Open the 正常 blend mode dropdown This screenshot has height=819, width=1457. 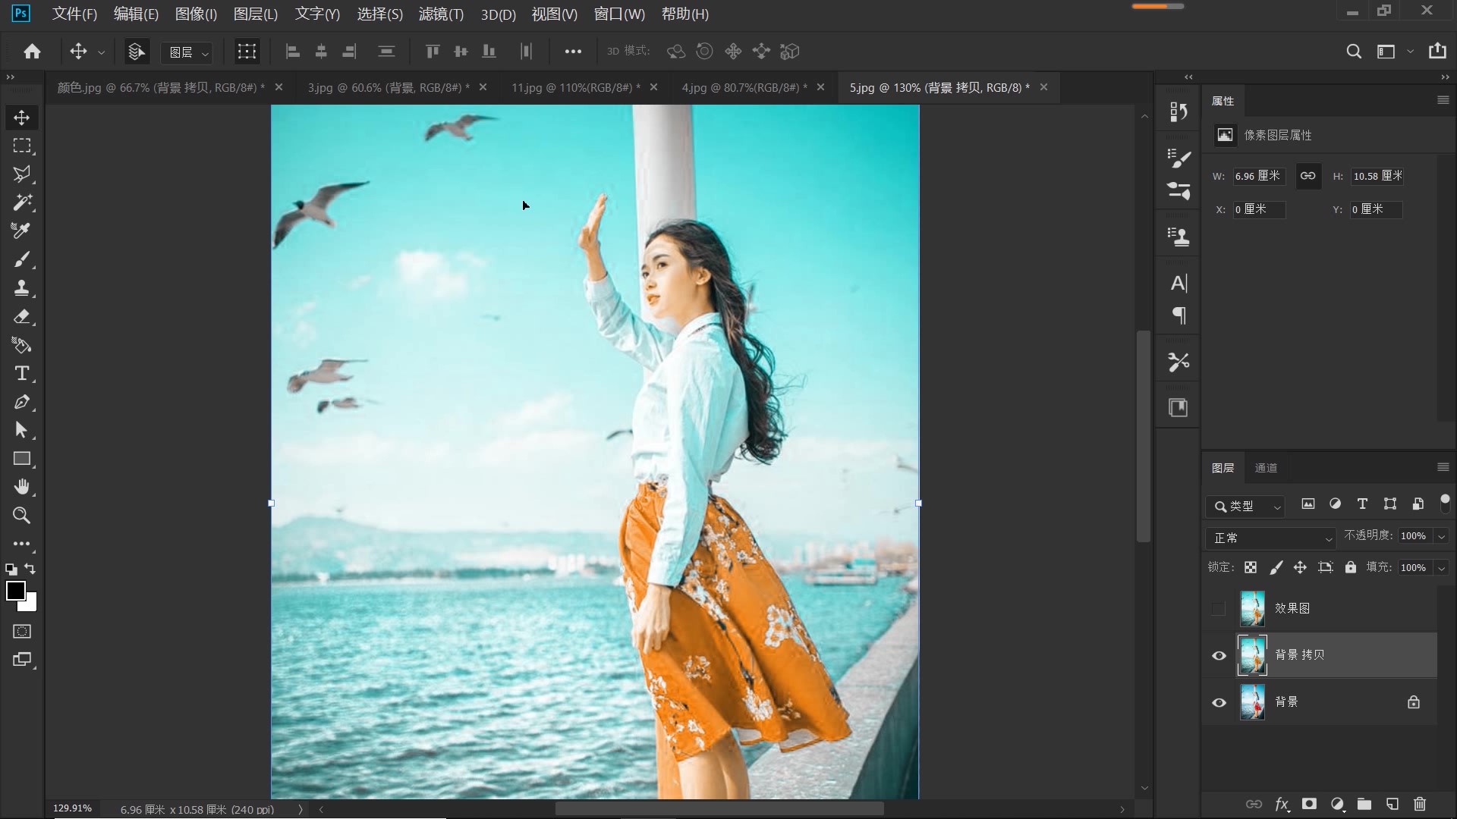point(1271,538)
